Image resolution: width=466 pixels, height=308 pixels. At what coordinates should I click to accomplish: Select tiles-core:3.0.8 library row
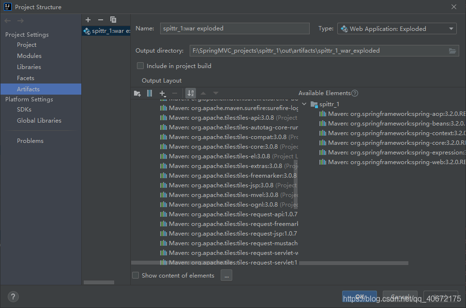click(x=229, y=147)
